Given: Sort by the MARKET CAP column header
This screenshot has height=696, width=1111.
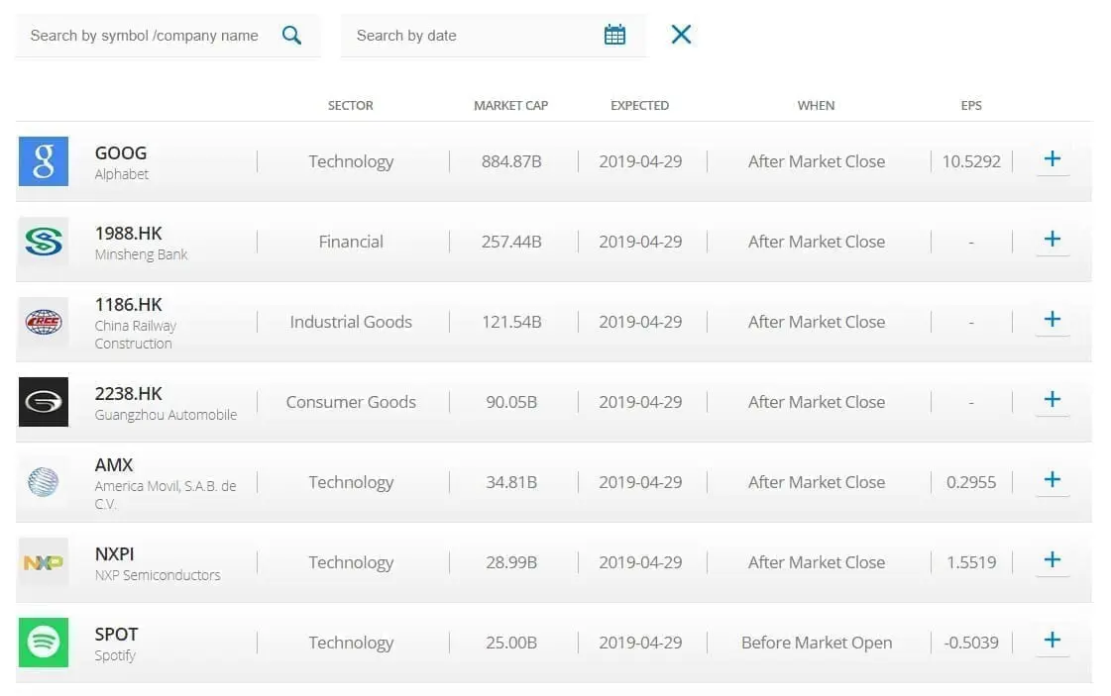Looking at the screenshot, I should click(510, 106).
